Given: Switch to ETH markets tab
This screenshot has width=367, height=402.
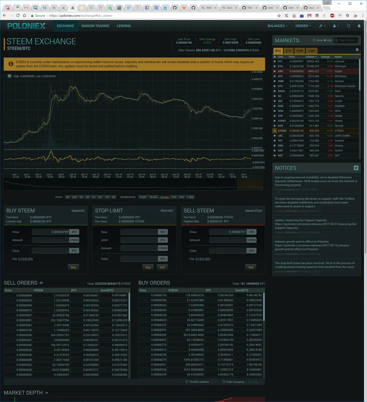Looking at the screenshot, I should coord(288,51).
